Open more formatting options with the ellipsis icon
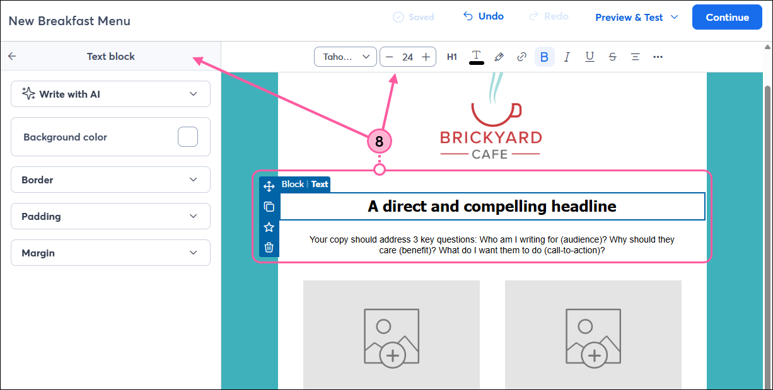This screenshot has height=390, width=773. pos(658,57)
